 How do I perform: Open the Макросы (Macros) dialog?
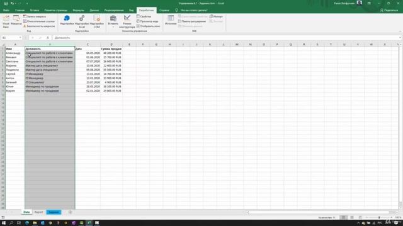tap(16, 21)
